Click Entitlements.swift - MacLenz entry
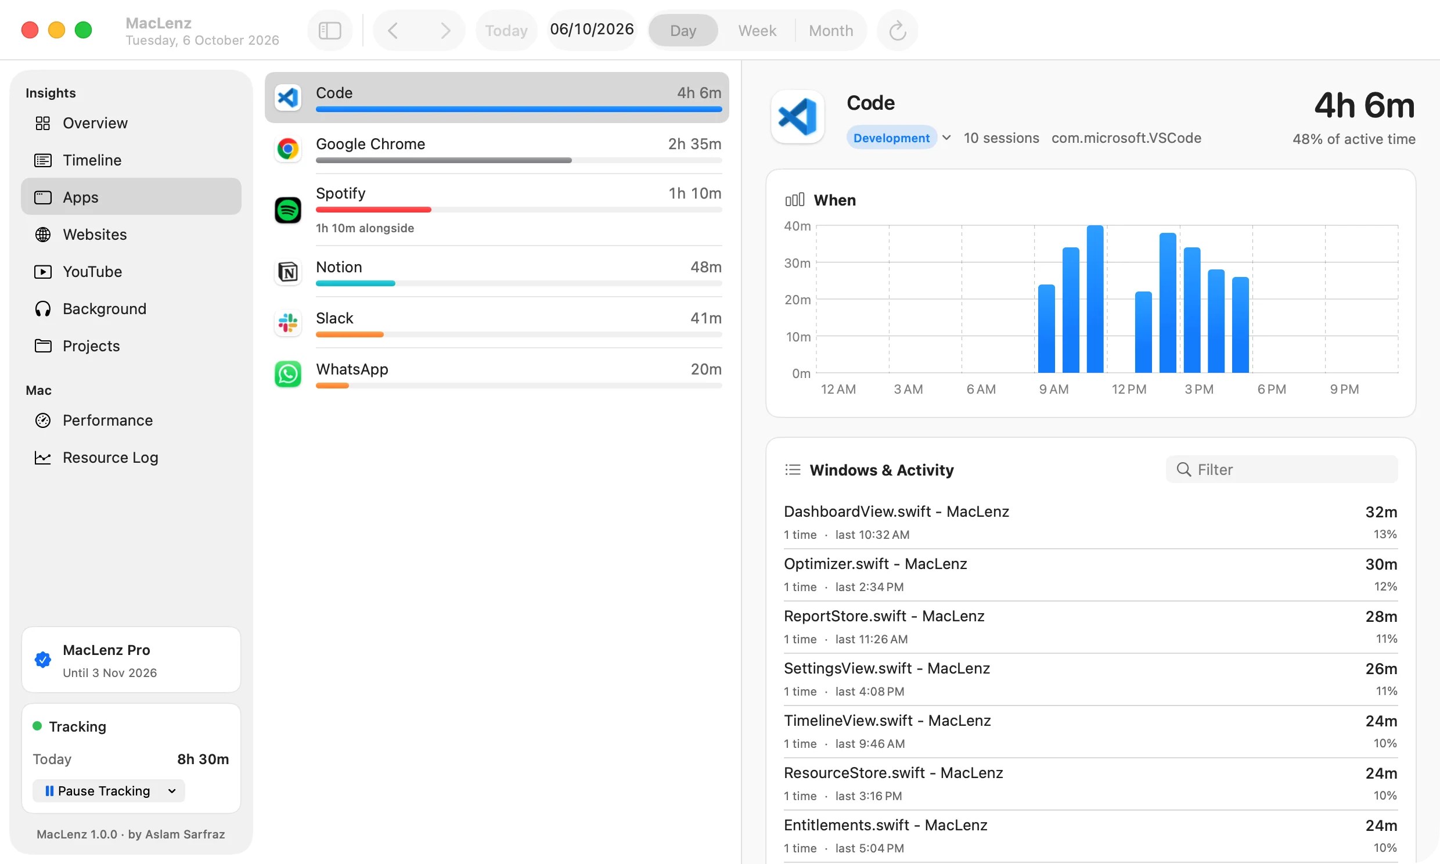This screenshot has width=1440, height=864. point(1090,836)
